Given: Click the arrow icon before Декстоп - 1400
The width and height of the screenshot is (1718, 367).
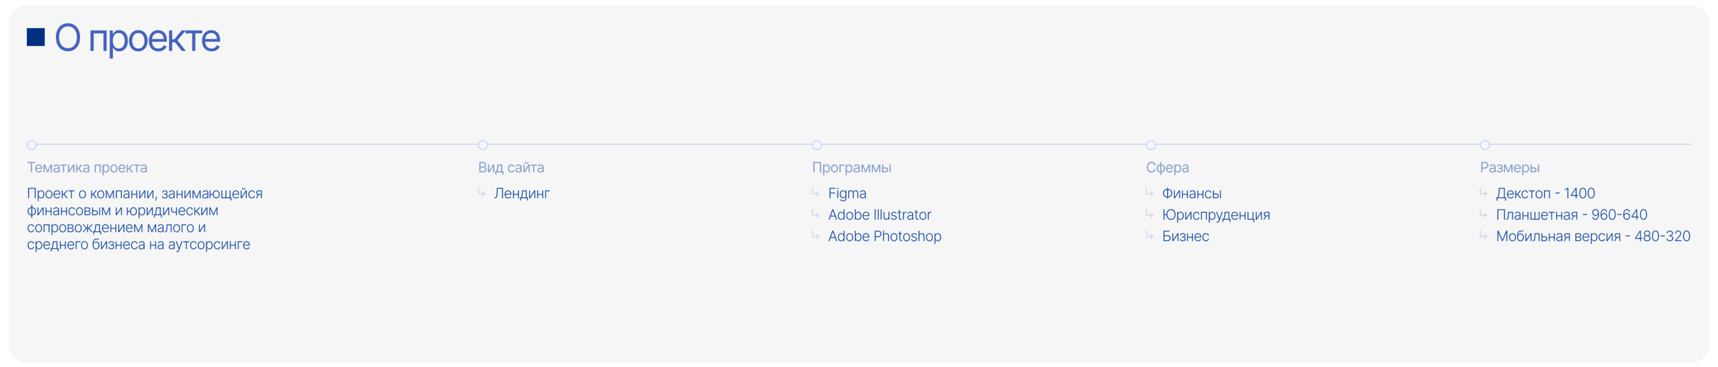Looking at the screenshot, I should [1483, 192].
